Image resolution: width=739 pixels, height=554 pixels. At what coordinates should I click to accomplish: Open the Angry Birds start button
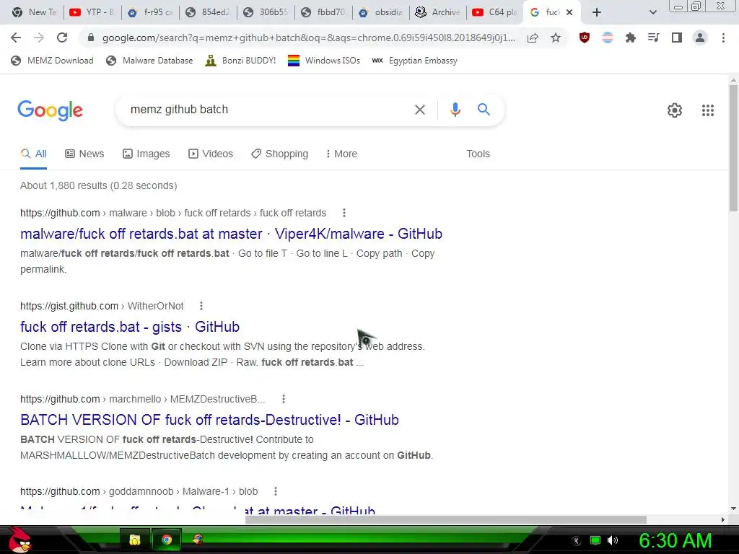pyautogui.click(x=19, y=540)
